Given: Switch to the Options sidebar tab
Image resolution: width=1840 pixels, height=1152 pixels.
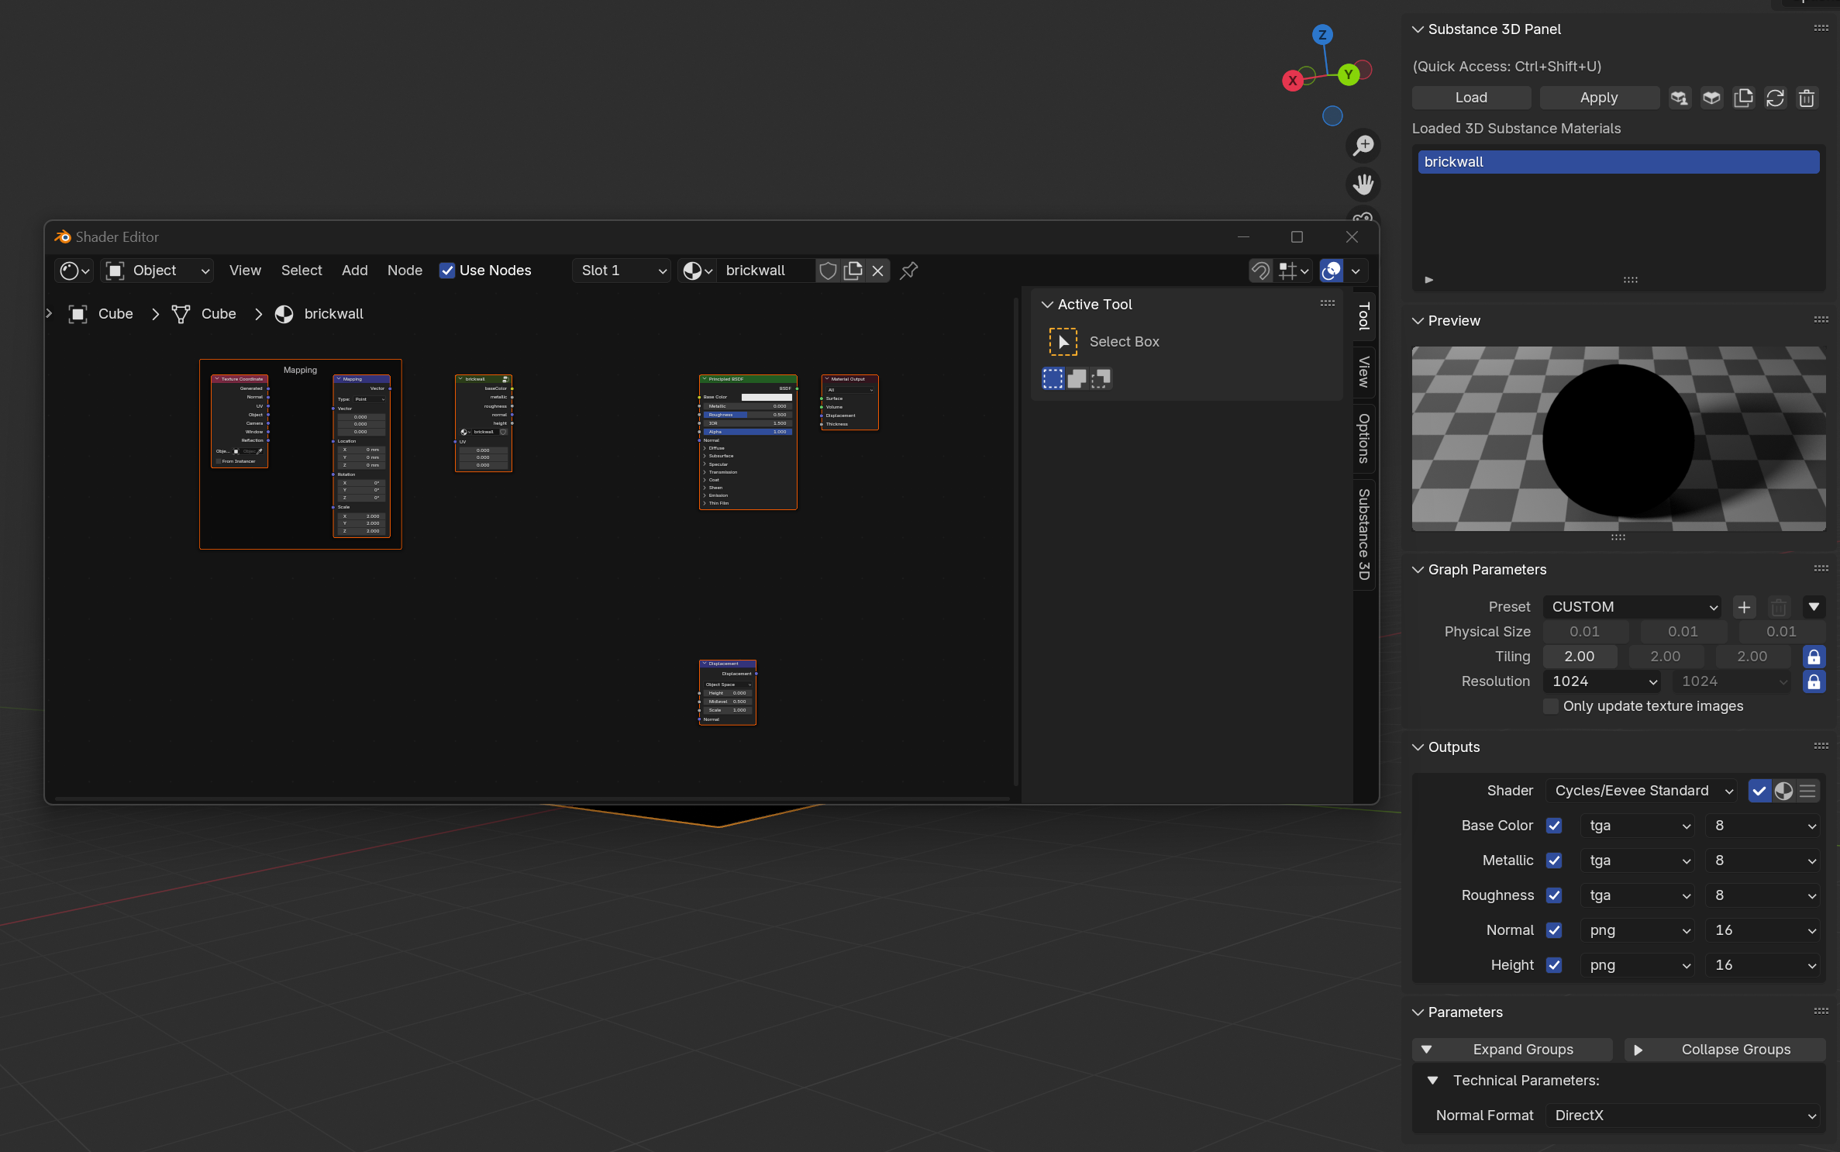Looking at the screenshot, I should (x=1363, y=439).
